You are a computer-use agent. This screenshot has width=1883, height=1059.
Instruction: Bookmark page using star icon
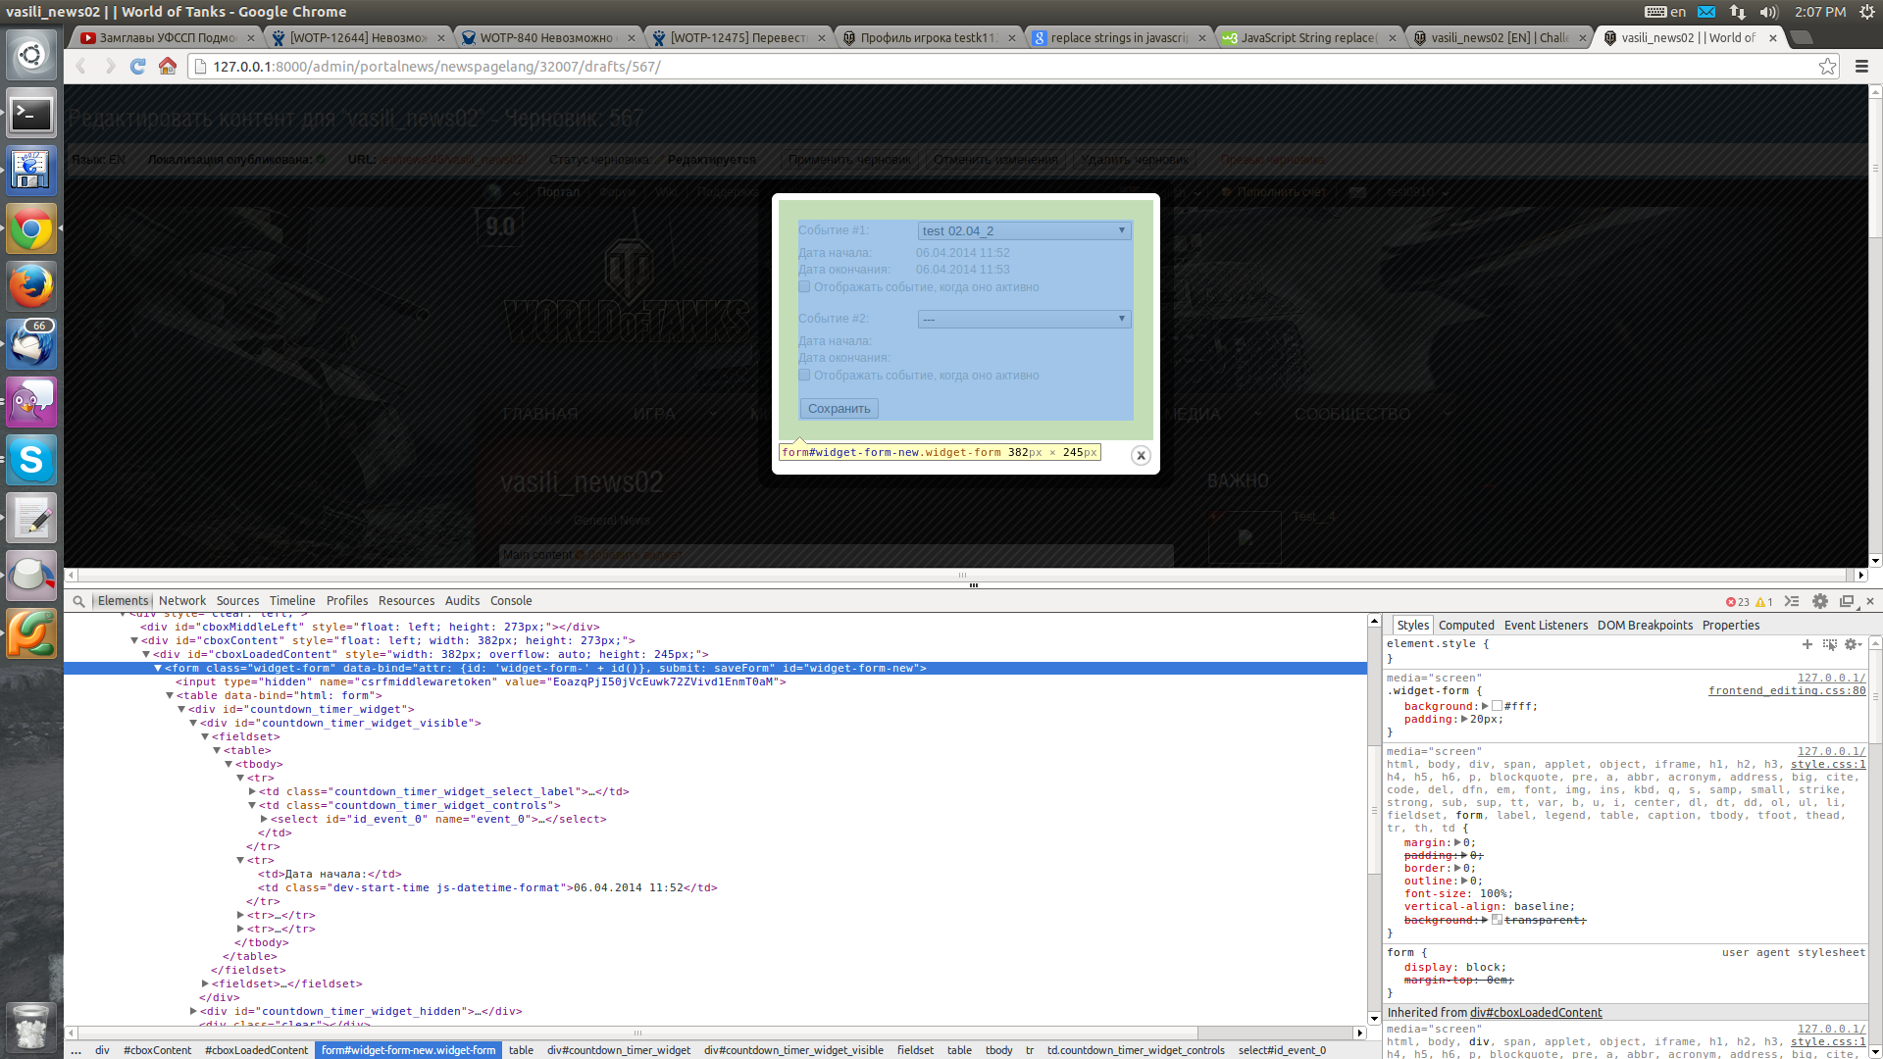pyautogui.click(x=1827, y=67)
